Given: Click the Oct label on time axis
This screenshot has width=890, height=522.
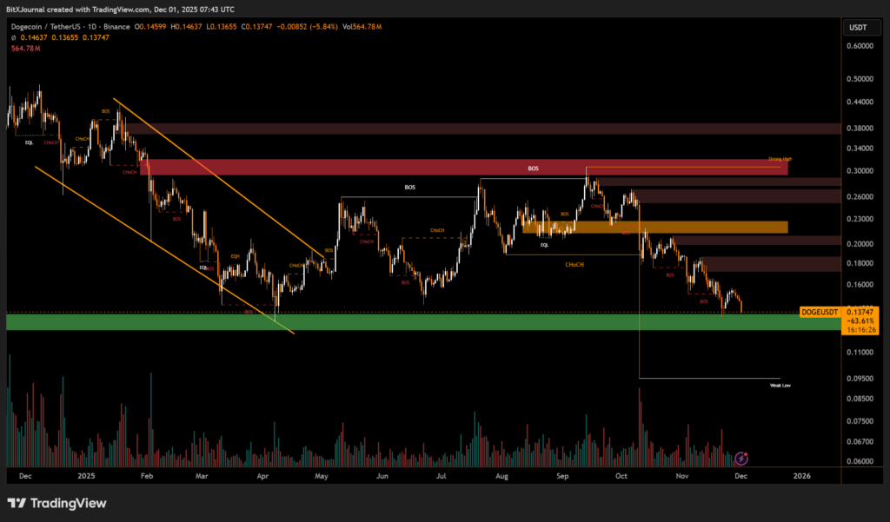Looking at the screenshot, I should click(x=621, y=476).
